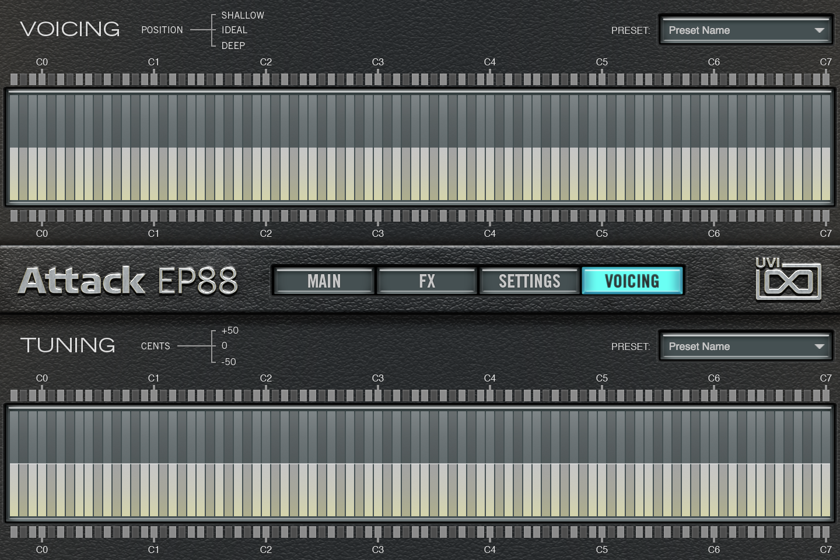This screenshot has height=560, width=840.
Task: Go to the SETTINGS tab
Action: pos(530,281)
